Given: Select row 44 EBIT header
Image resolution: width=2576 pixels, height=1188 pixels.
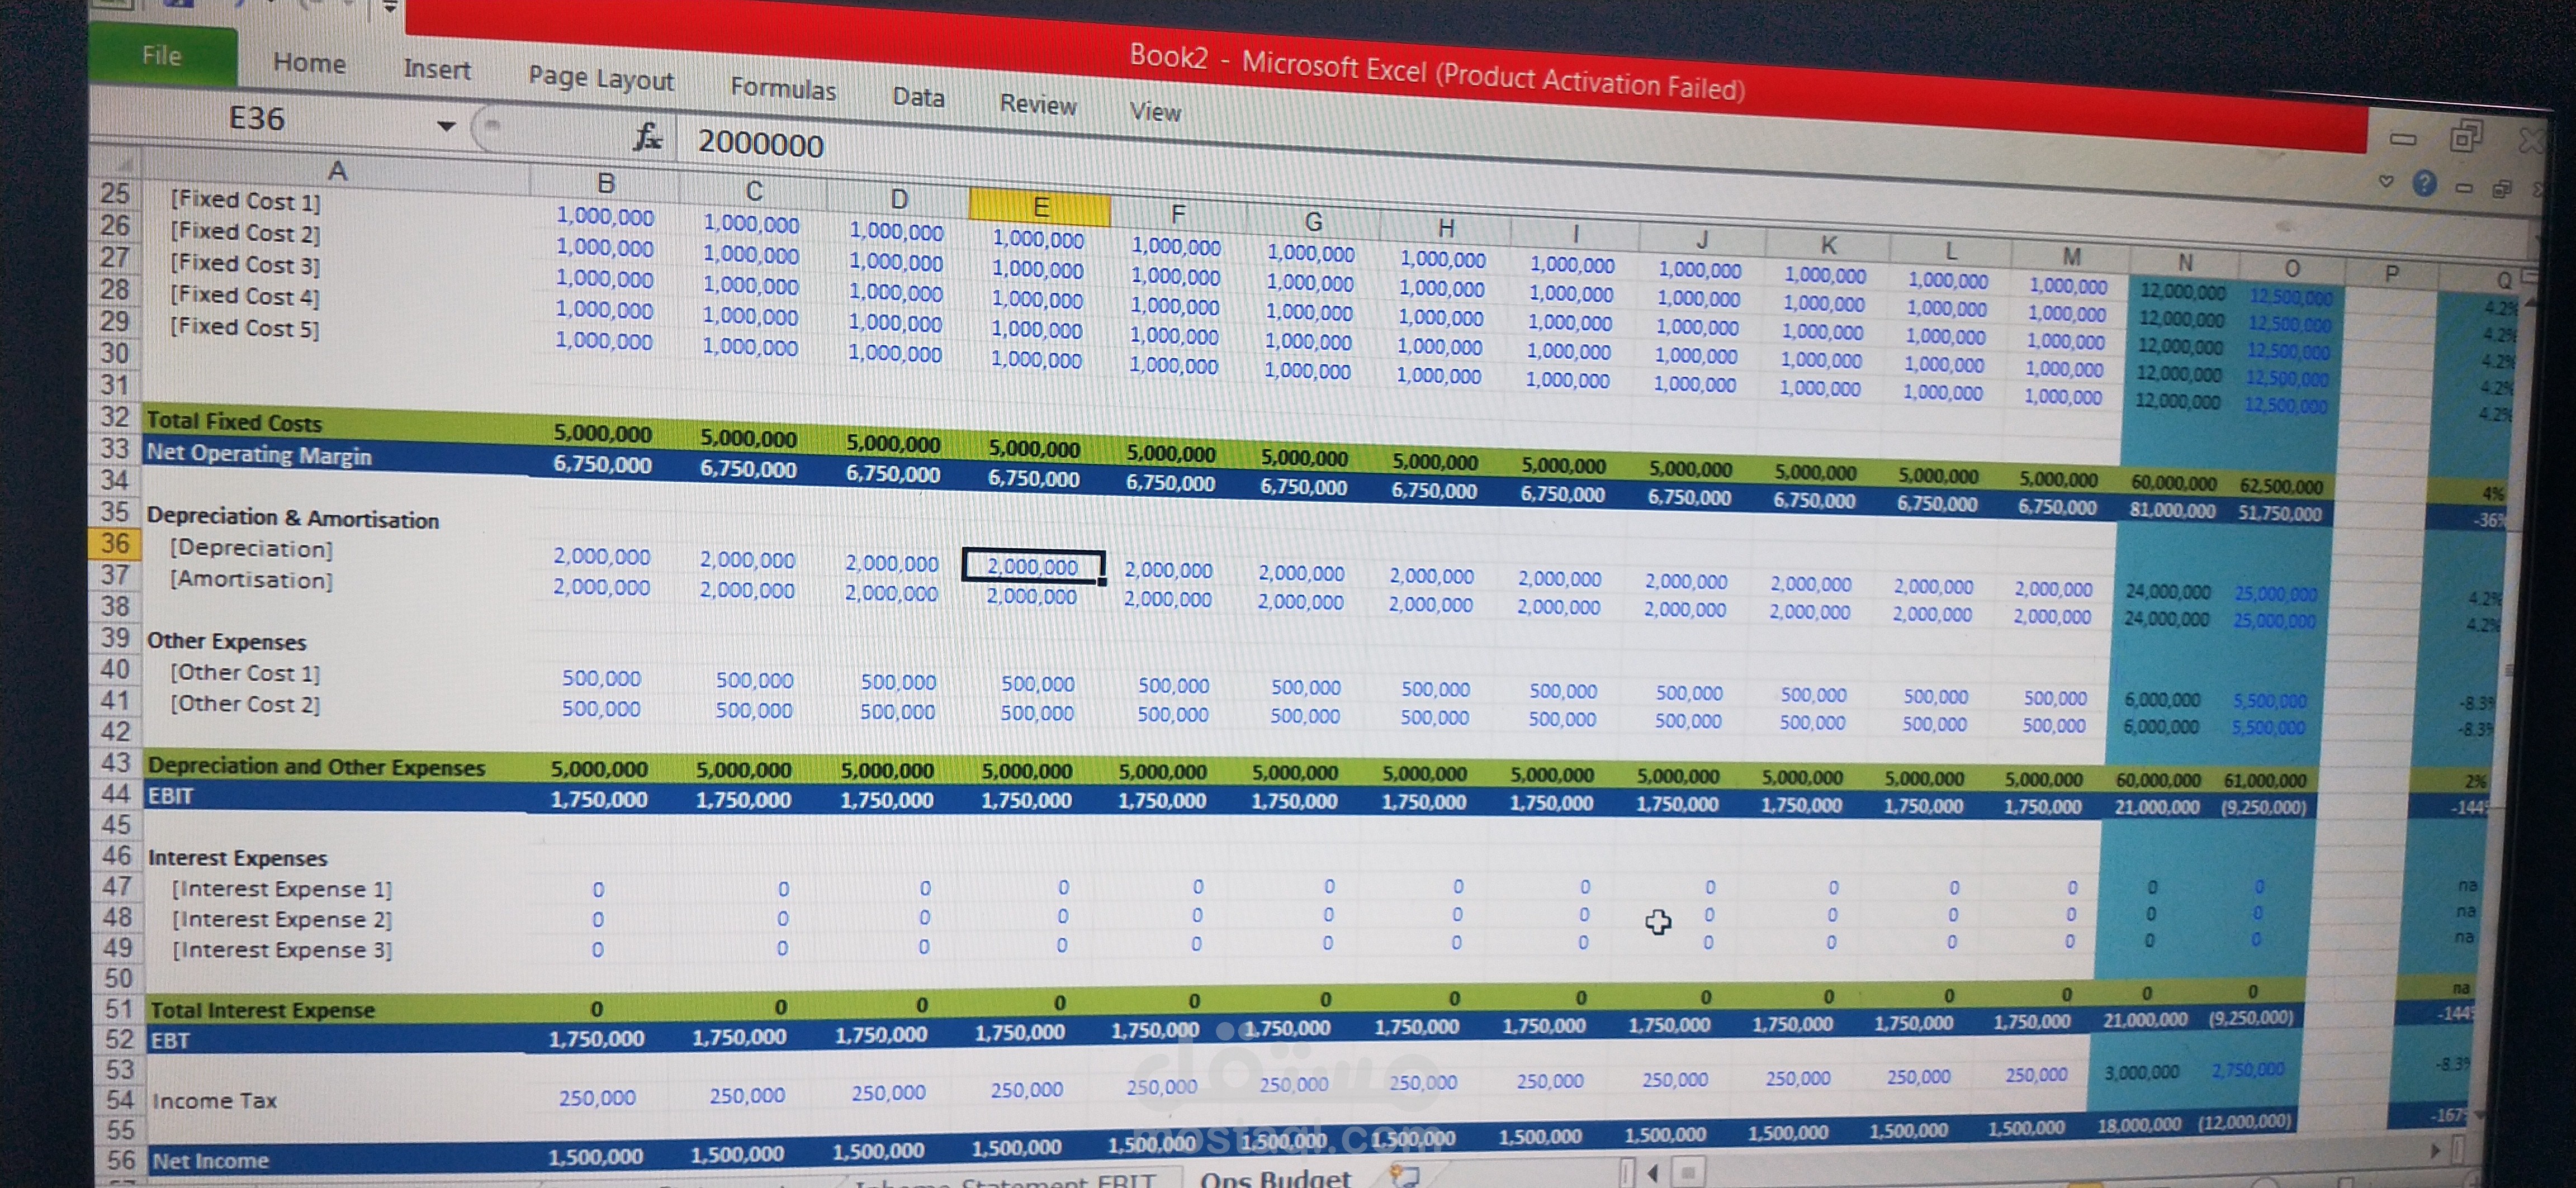Looking at the screenshot, I should 116,793.
